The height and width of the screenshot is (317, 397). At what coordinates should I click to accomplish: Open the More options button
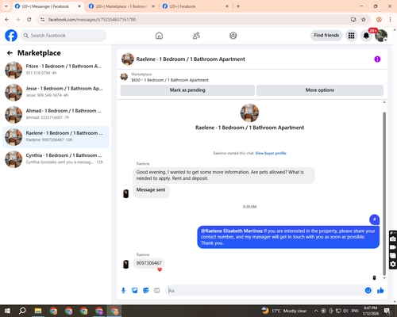pos(320,90)
